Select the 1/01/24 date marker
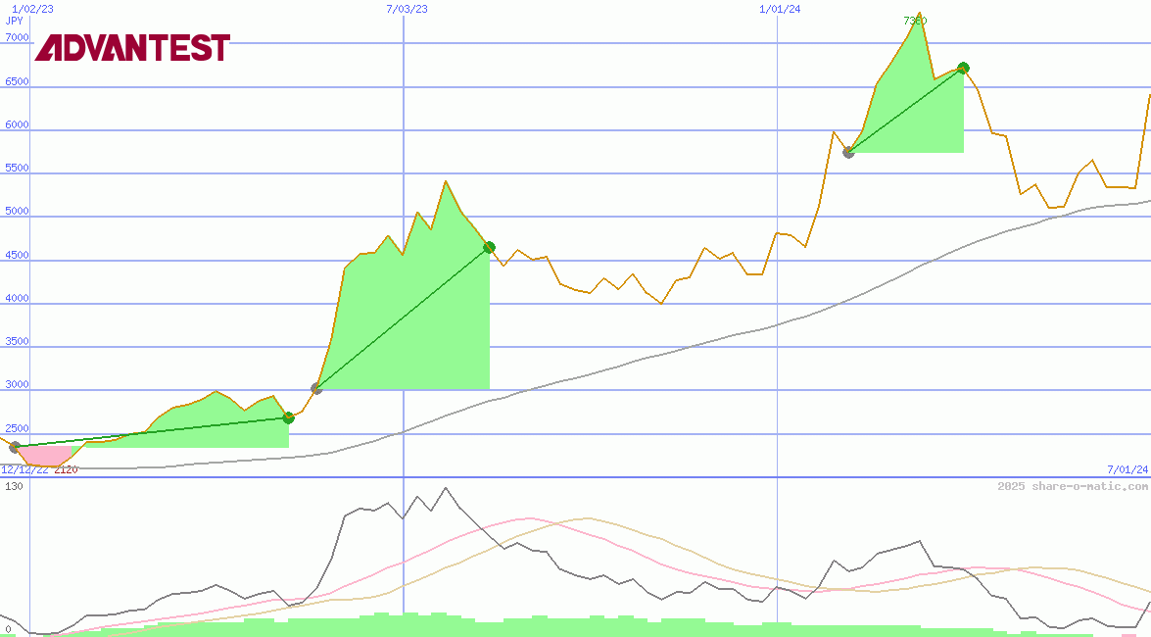Image resolution: width=1151 pixels, height=637 pixels. point(780,7)
